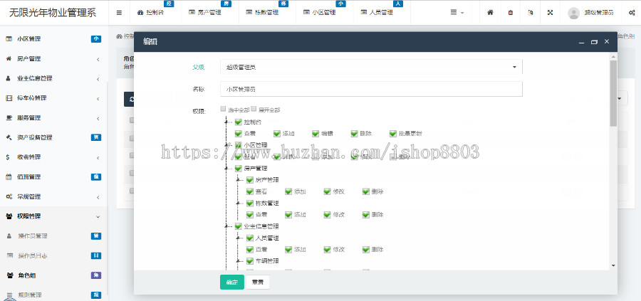This screenshot has width=641, height=301.
Task: Click the language icon in top bar
Action: (530, 13)
